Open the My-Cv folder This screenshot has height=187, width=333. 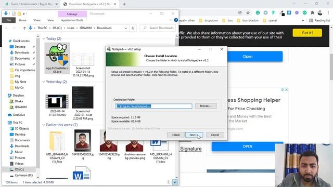tap(19, 88)
